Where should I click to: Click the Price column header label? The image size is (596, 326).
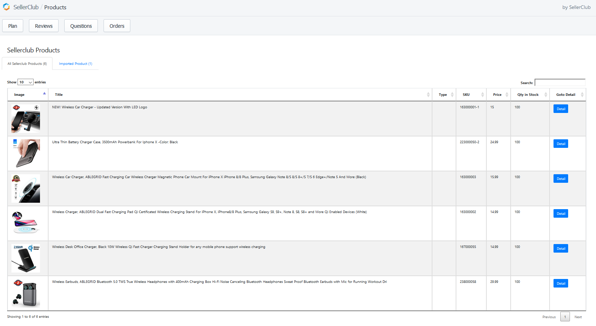497,94
